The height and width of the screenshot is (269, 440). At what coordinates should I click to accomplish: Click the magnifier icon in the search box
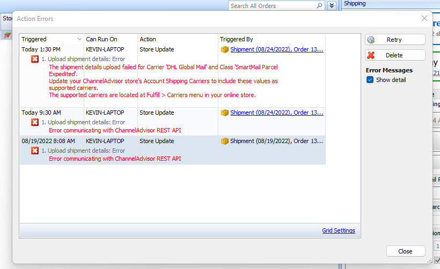point(319,5)
